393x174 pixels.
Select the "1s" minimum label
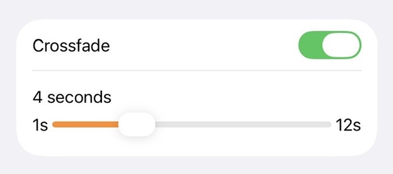40,125
